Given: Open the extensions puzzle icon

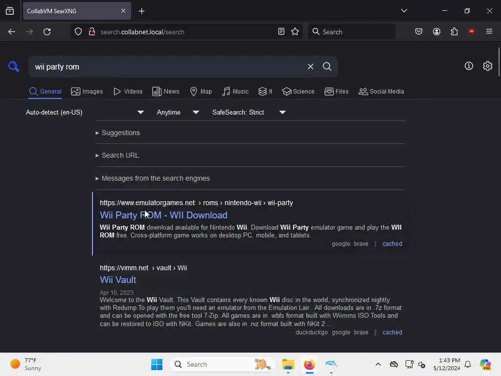Looking at the screenshot, I should tap(454, 32).
